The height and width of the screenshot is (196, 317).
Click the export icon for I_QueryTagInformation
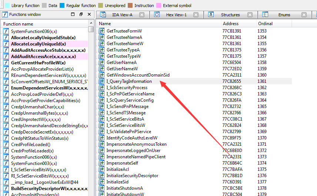pyautogui.click(x=101, y=81)
